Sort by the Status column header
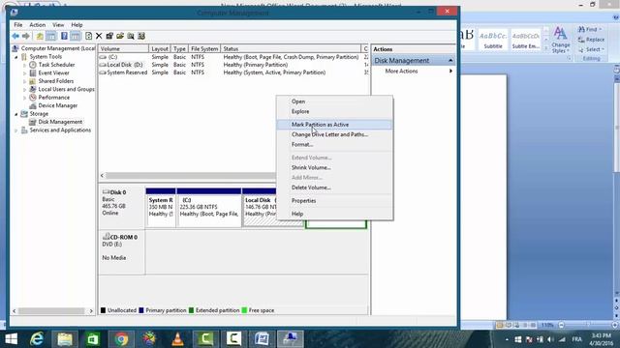The image size is (620, 348). pyautogui.click(x=291, y=49)
